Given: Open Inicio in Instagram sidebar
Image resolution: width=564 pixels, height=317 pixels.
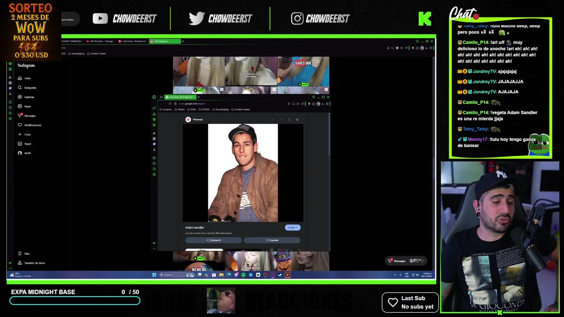Looking at the screenshot, I should pyautogui.click(x=25, y=78).
